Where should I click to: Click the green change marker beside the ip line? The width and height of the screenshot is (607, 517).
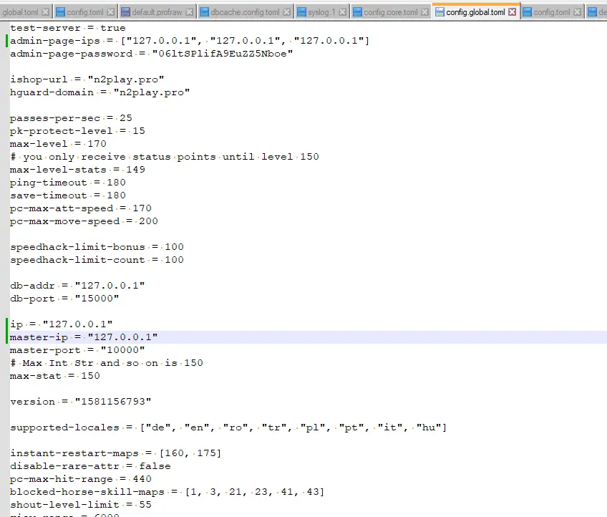point(6,324)
